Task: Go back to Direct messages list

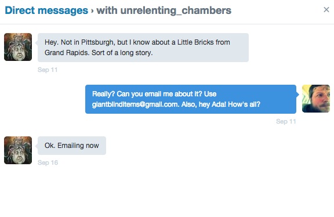Action: tap(46, 10)
